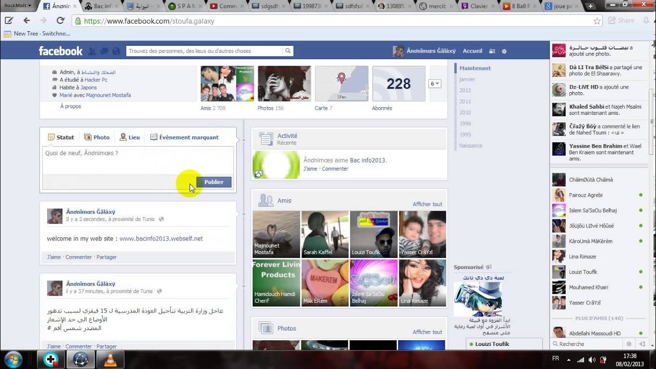The width and height of the screenshot is (656, 369).
Task: Open Lina Rimaze friend thumbnail
Action: [x=422, y=283]
